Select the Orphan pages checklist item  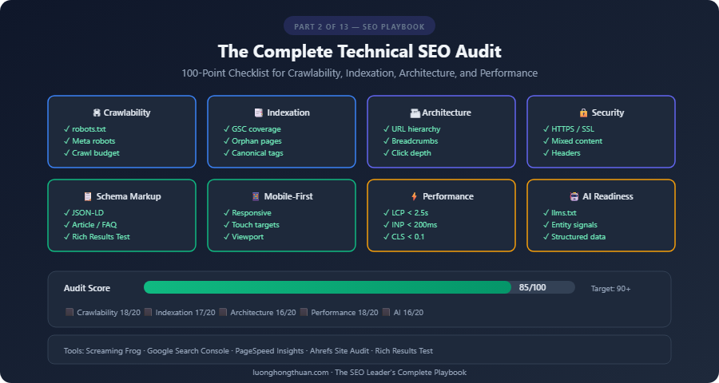pos(252,141)
